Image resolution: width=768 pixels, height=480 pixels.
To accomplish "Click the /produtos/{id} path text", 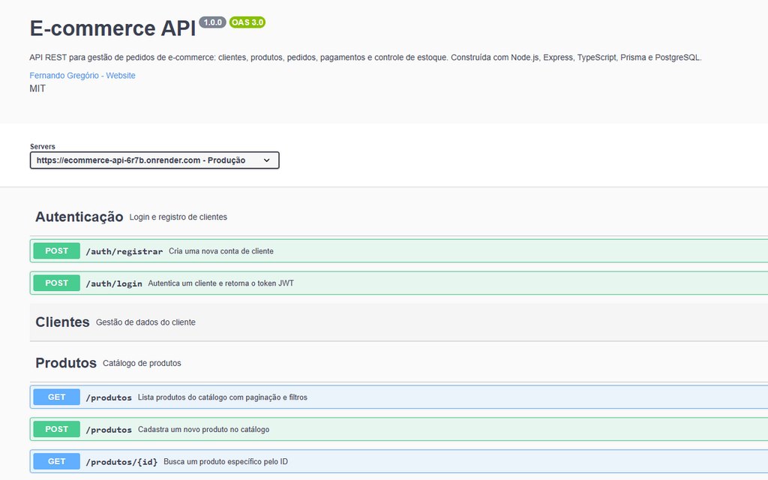I will click(122, 462).
